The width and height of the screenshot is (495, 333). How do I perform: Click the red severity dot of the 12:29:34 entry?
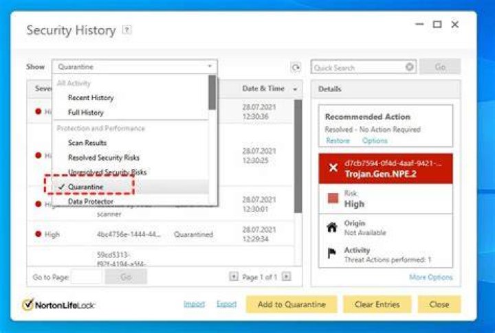click(x=38, y=234)
